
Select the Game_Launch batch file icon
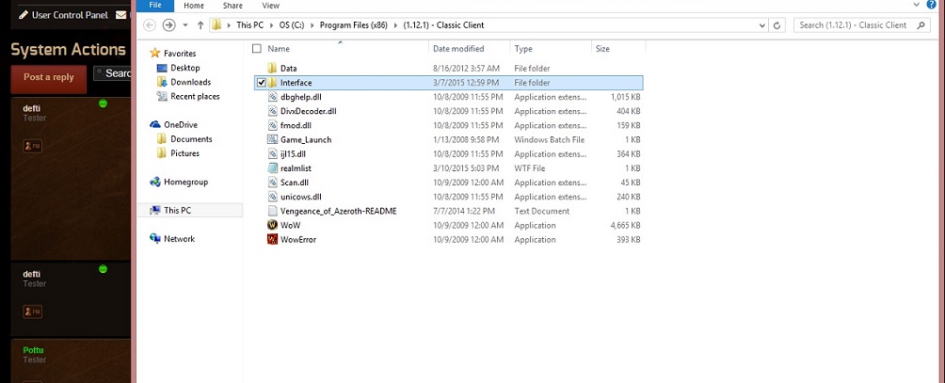point(272,139)
